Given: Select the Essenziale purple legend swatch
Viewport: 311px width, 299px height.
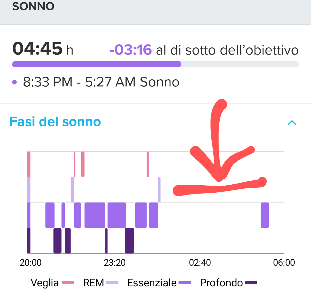Looking at the screenshot, I should [185, 283].
